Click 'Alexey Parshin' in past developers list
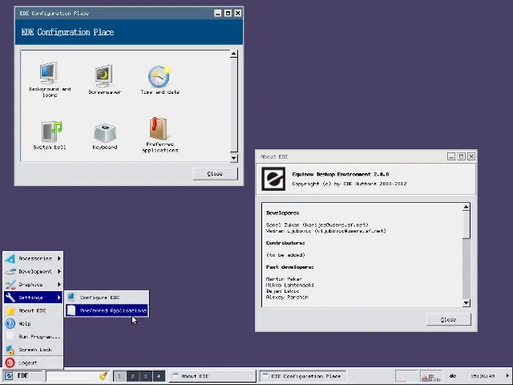 [287, 298]
